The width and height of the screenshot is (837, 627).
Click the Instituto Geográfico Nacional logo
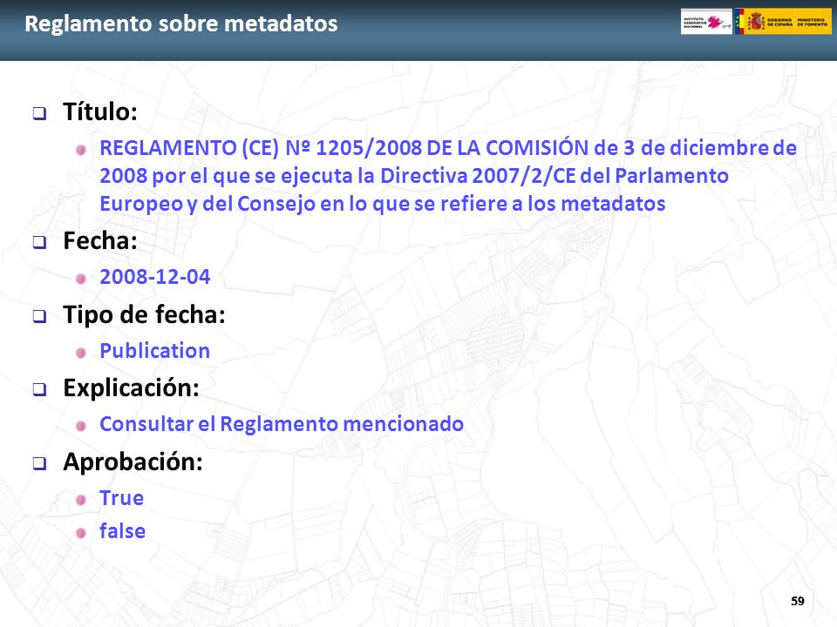706,22
